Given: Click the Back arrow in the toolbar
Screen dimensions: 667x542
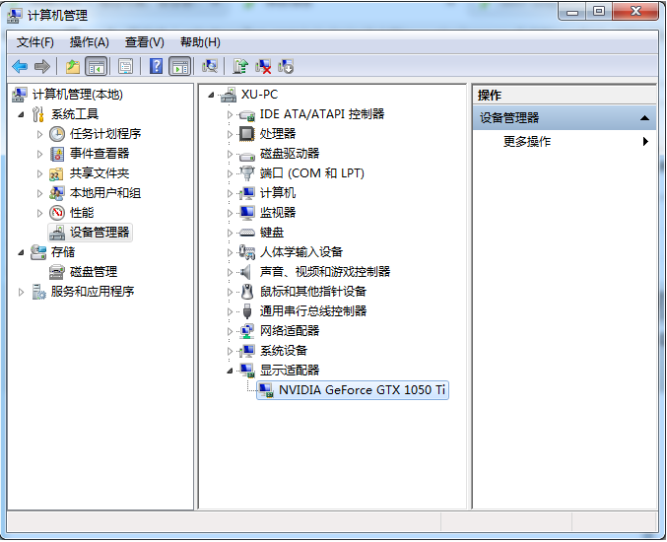Looking at the screenshot, I should (20, 66).
